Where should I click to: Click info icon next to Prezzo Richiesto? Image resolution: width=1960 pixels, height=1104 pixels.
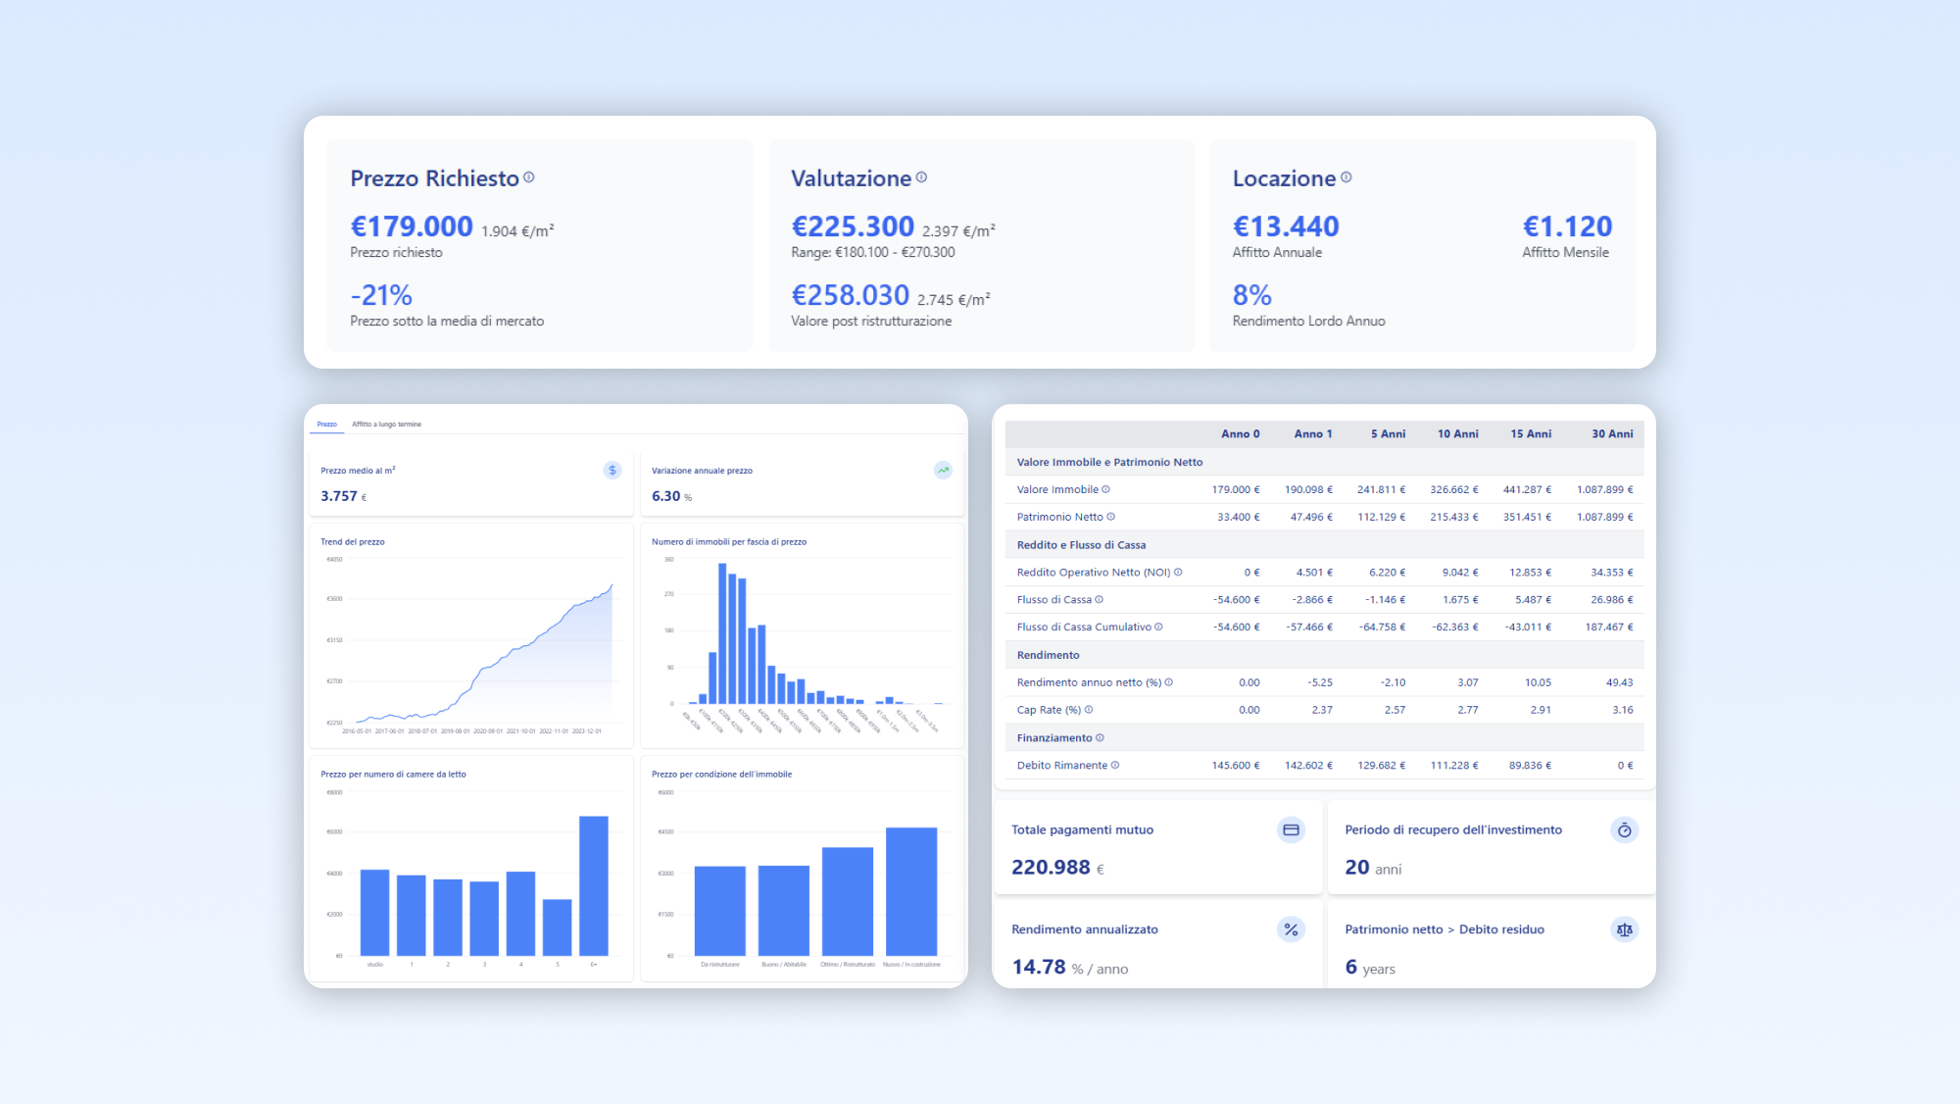tap(529, 177)
